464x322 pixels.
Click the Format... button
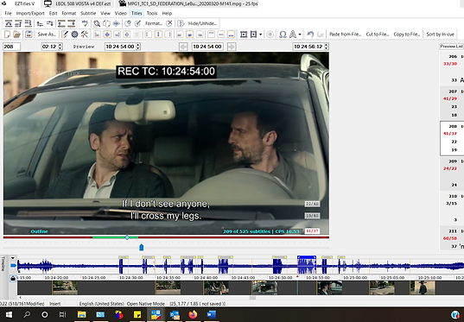point(153,23)
